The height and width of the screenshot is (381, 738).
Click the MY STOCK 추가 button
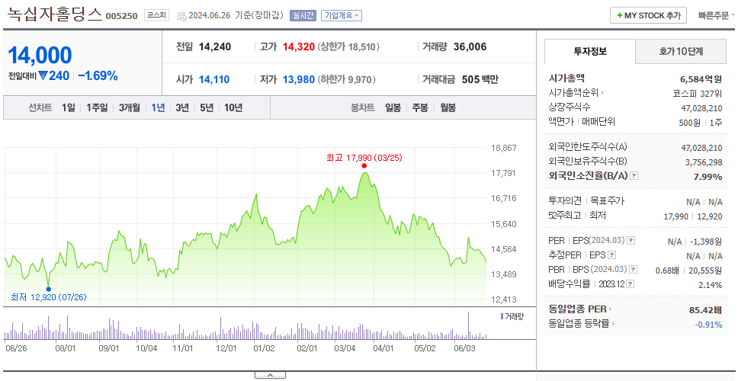(x=649, y=15)
